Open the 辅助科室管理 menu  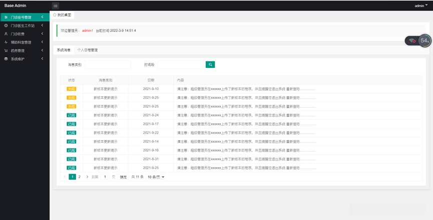pos(25,42)
